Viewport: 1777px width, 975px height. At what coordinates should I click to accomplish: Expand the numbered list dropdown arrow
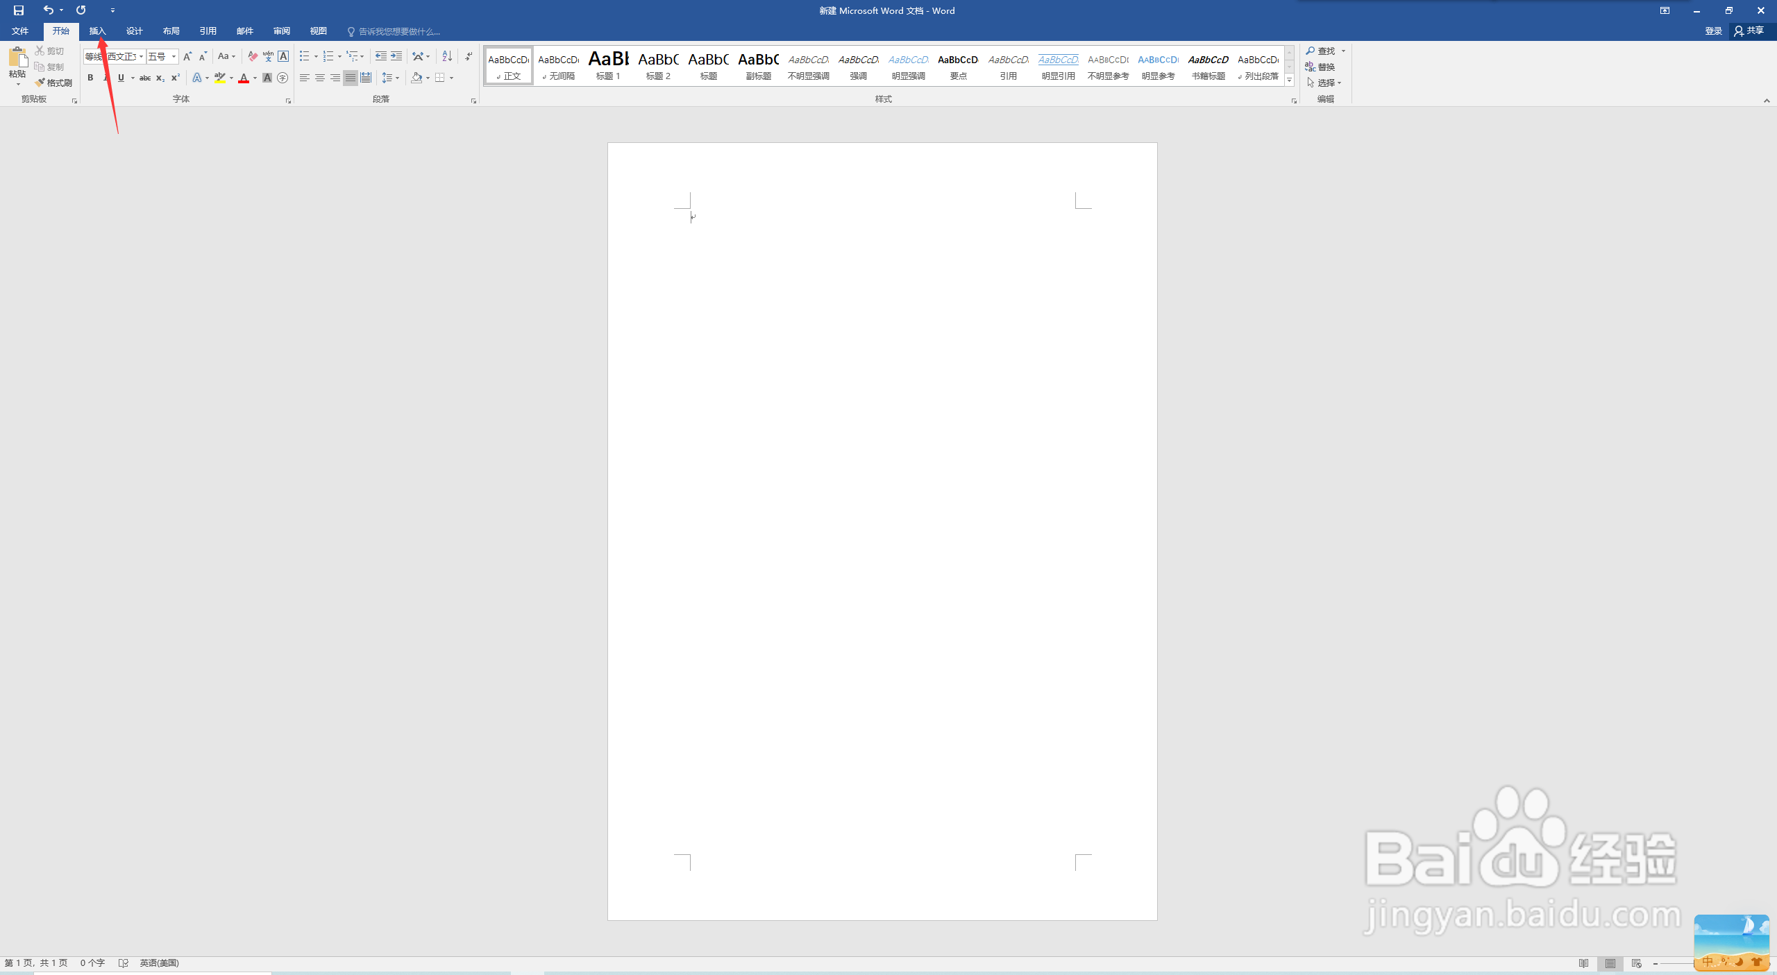[x=339, y=56]
